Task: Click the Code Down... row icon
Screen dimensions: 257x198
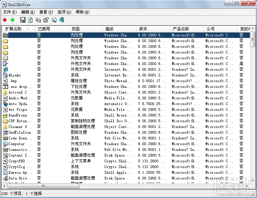Action: (5, 138)
